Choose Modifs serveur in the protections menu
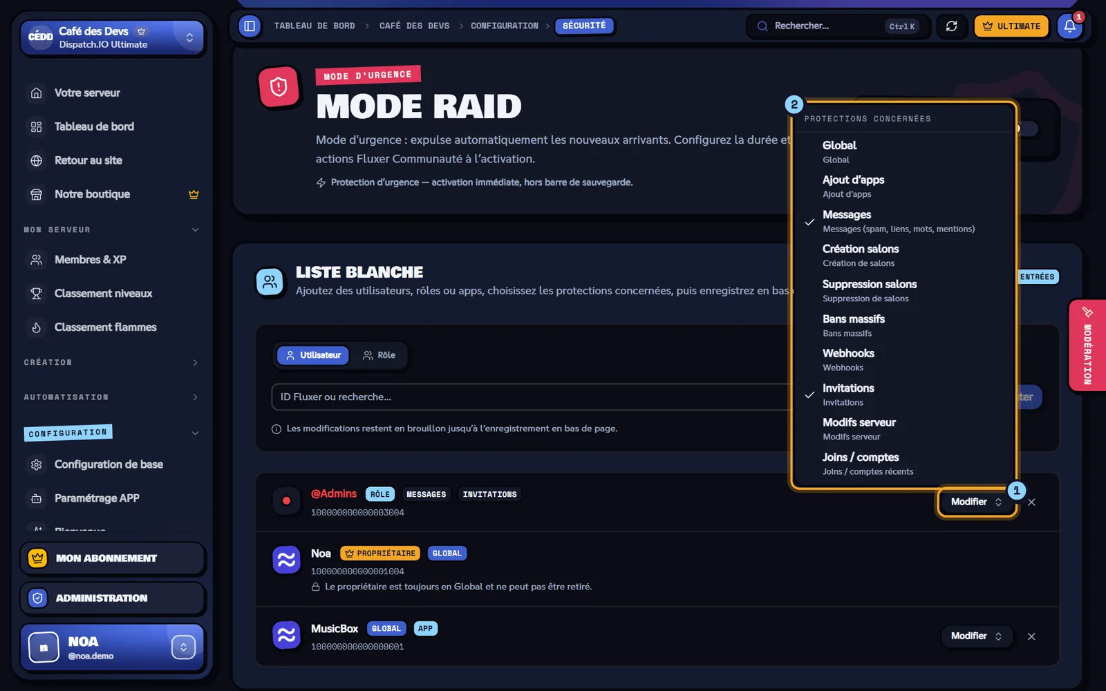Screen dimensions: 1106x691 pyautogui.click(x=903, y=429)
